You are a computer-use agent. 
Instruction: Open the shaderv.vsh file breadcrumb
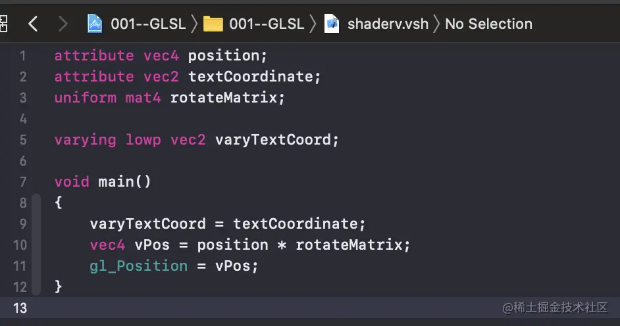pos(387,24)
